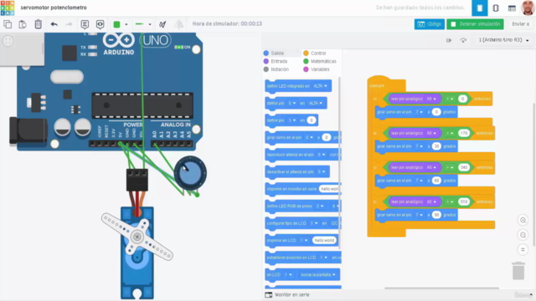536x301 pixels.
Task: Open the circuit view icon in the header
Action: point(480,8)
